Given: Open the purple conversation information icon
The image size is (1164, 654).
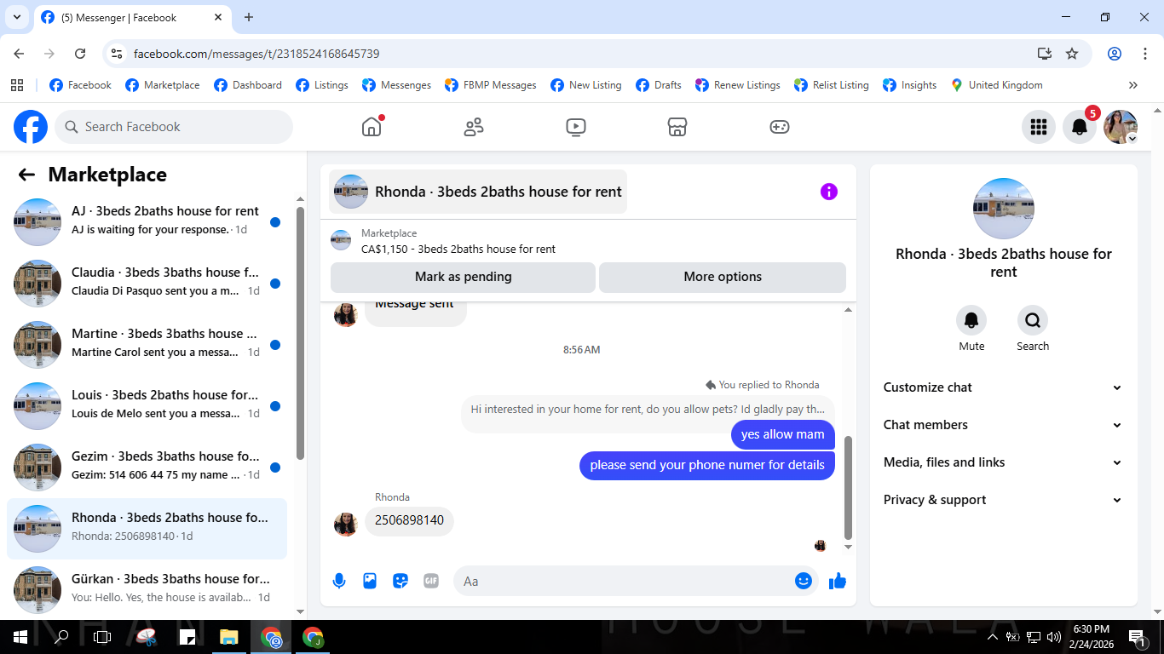Looking at the screenshot, I should (x=829, y=192).
